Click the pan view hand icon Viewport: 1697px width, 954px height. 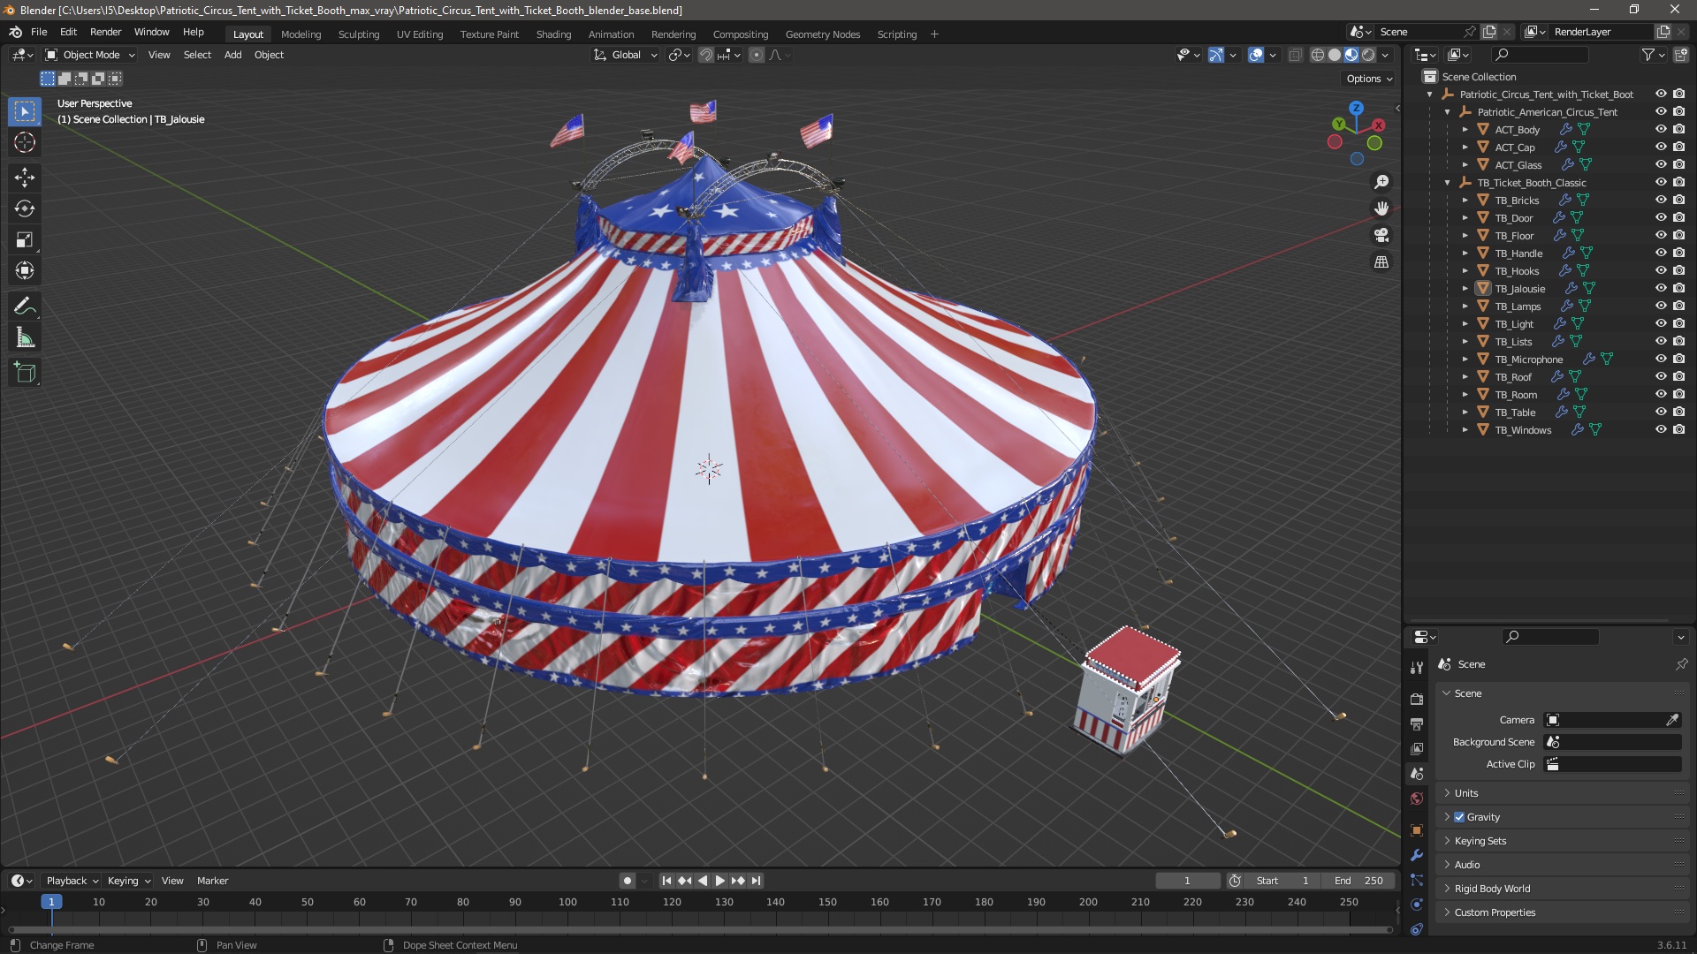[1381, 208]
